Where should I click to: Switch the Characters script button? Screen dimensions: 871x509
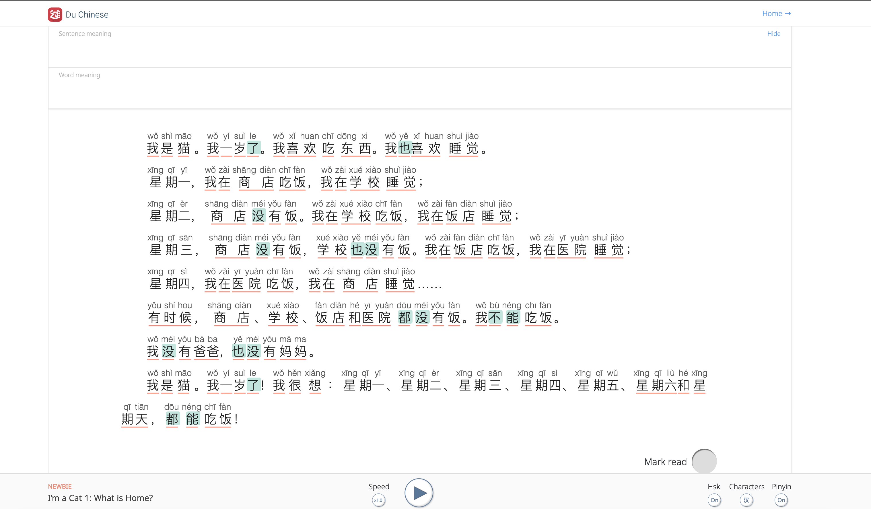[746, 500]
